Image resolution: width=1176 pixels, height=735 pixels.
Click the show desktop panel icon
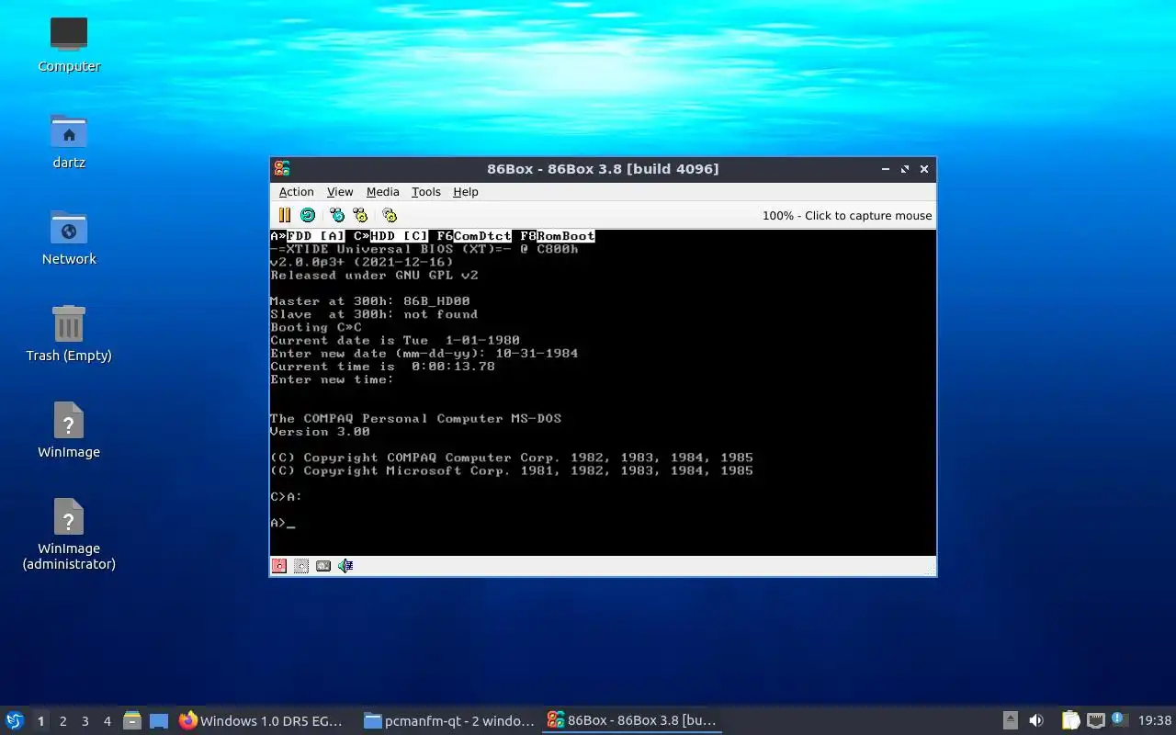[x=159, y=720]
